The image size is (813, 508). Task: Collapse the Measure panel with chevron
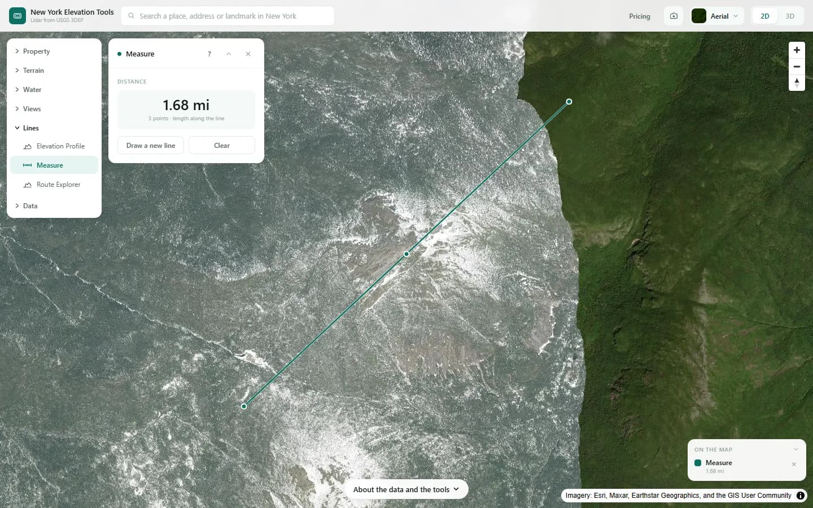point(229,54)
